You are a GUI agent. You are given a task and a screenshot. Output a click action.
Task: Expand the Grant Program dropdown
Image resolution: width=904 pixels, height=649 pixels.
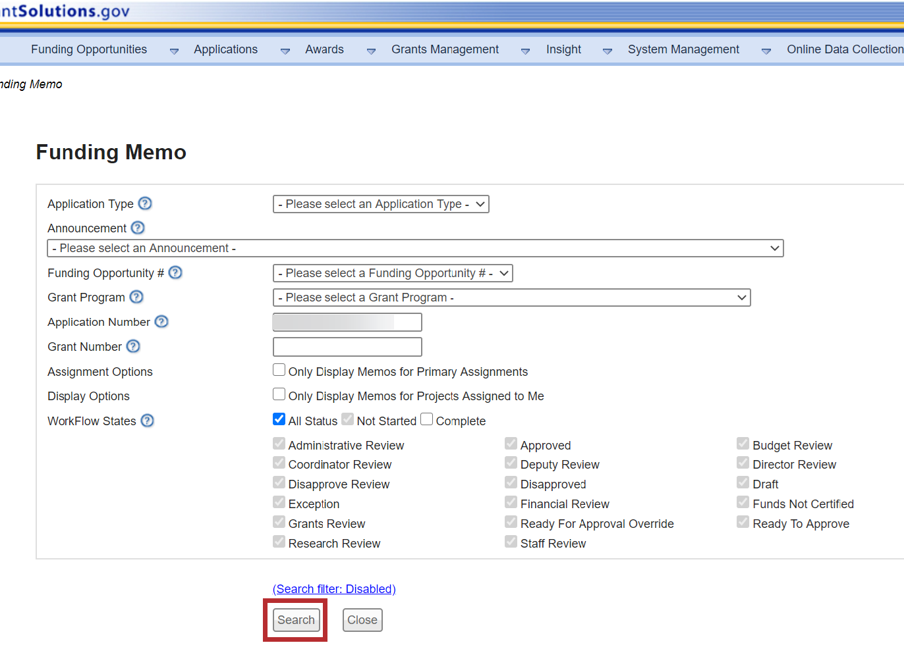[x=511, y=298]
